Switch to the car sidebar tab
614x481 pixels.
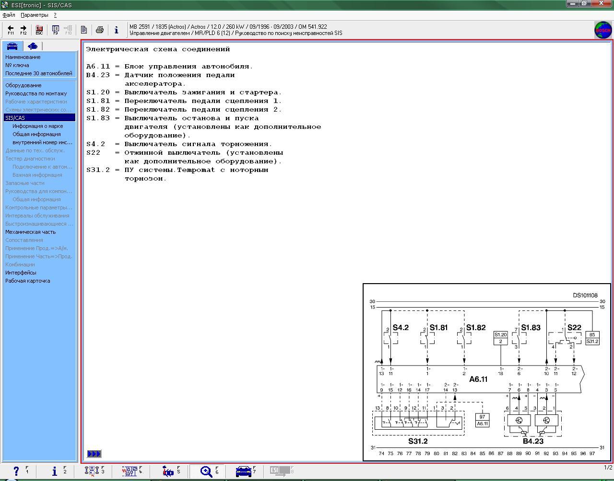pos(12,46)
